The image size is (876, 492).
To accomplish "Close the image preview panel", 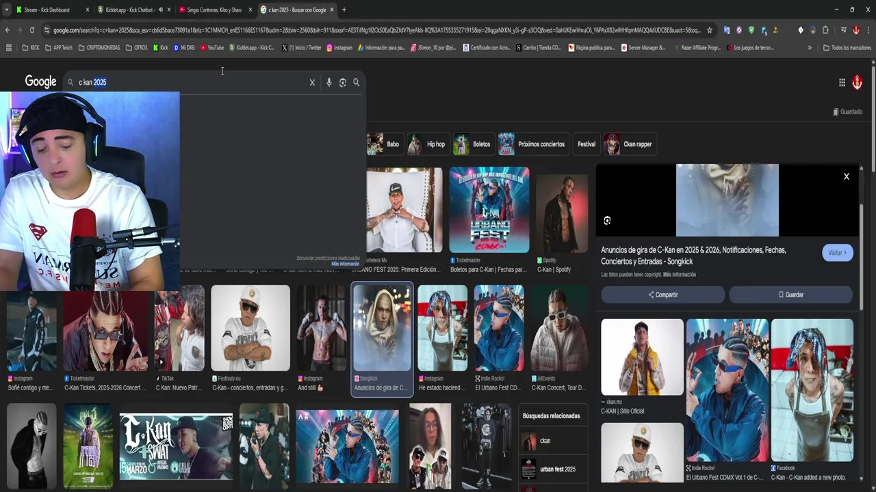I will (846, 176).
